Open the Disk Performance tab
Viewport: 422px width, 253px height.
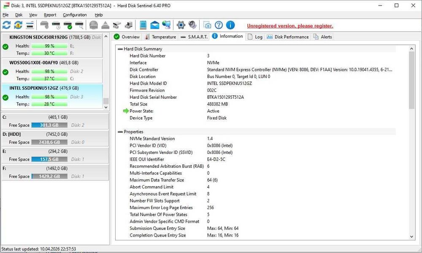288,37
